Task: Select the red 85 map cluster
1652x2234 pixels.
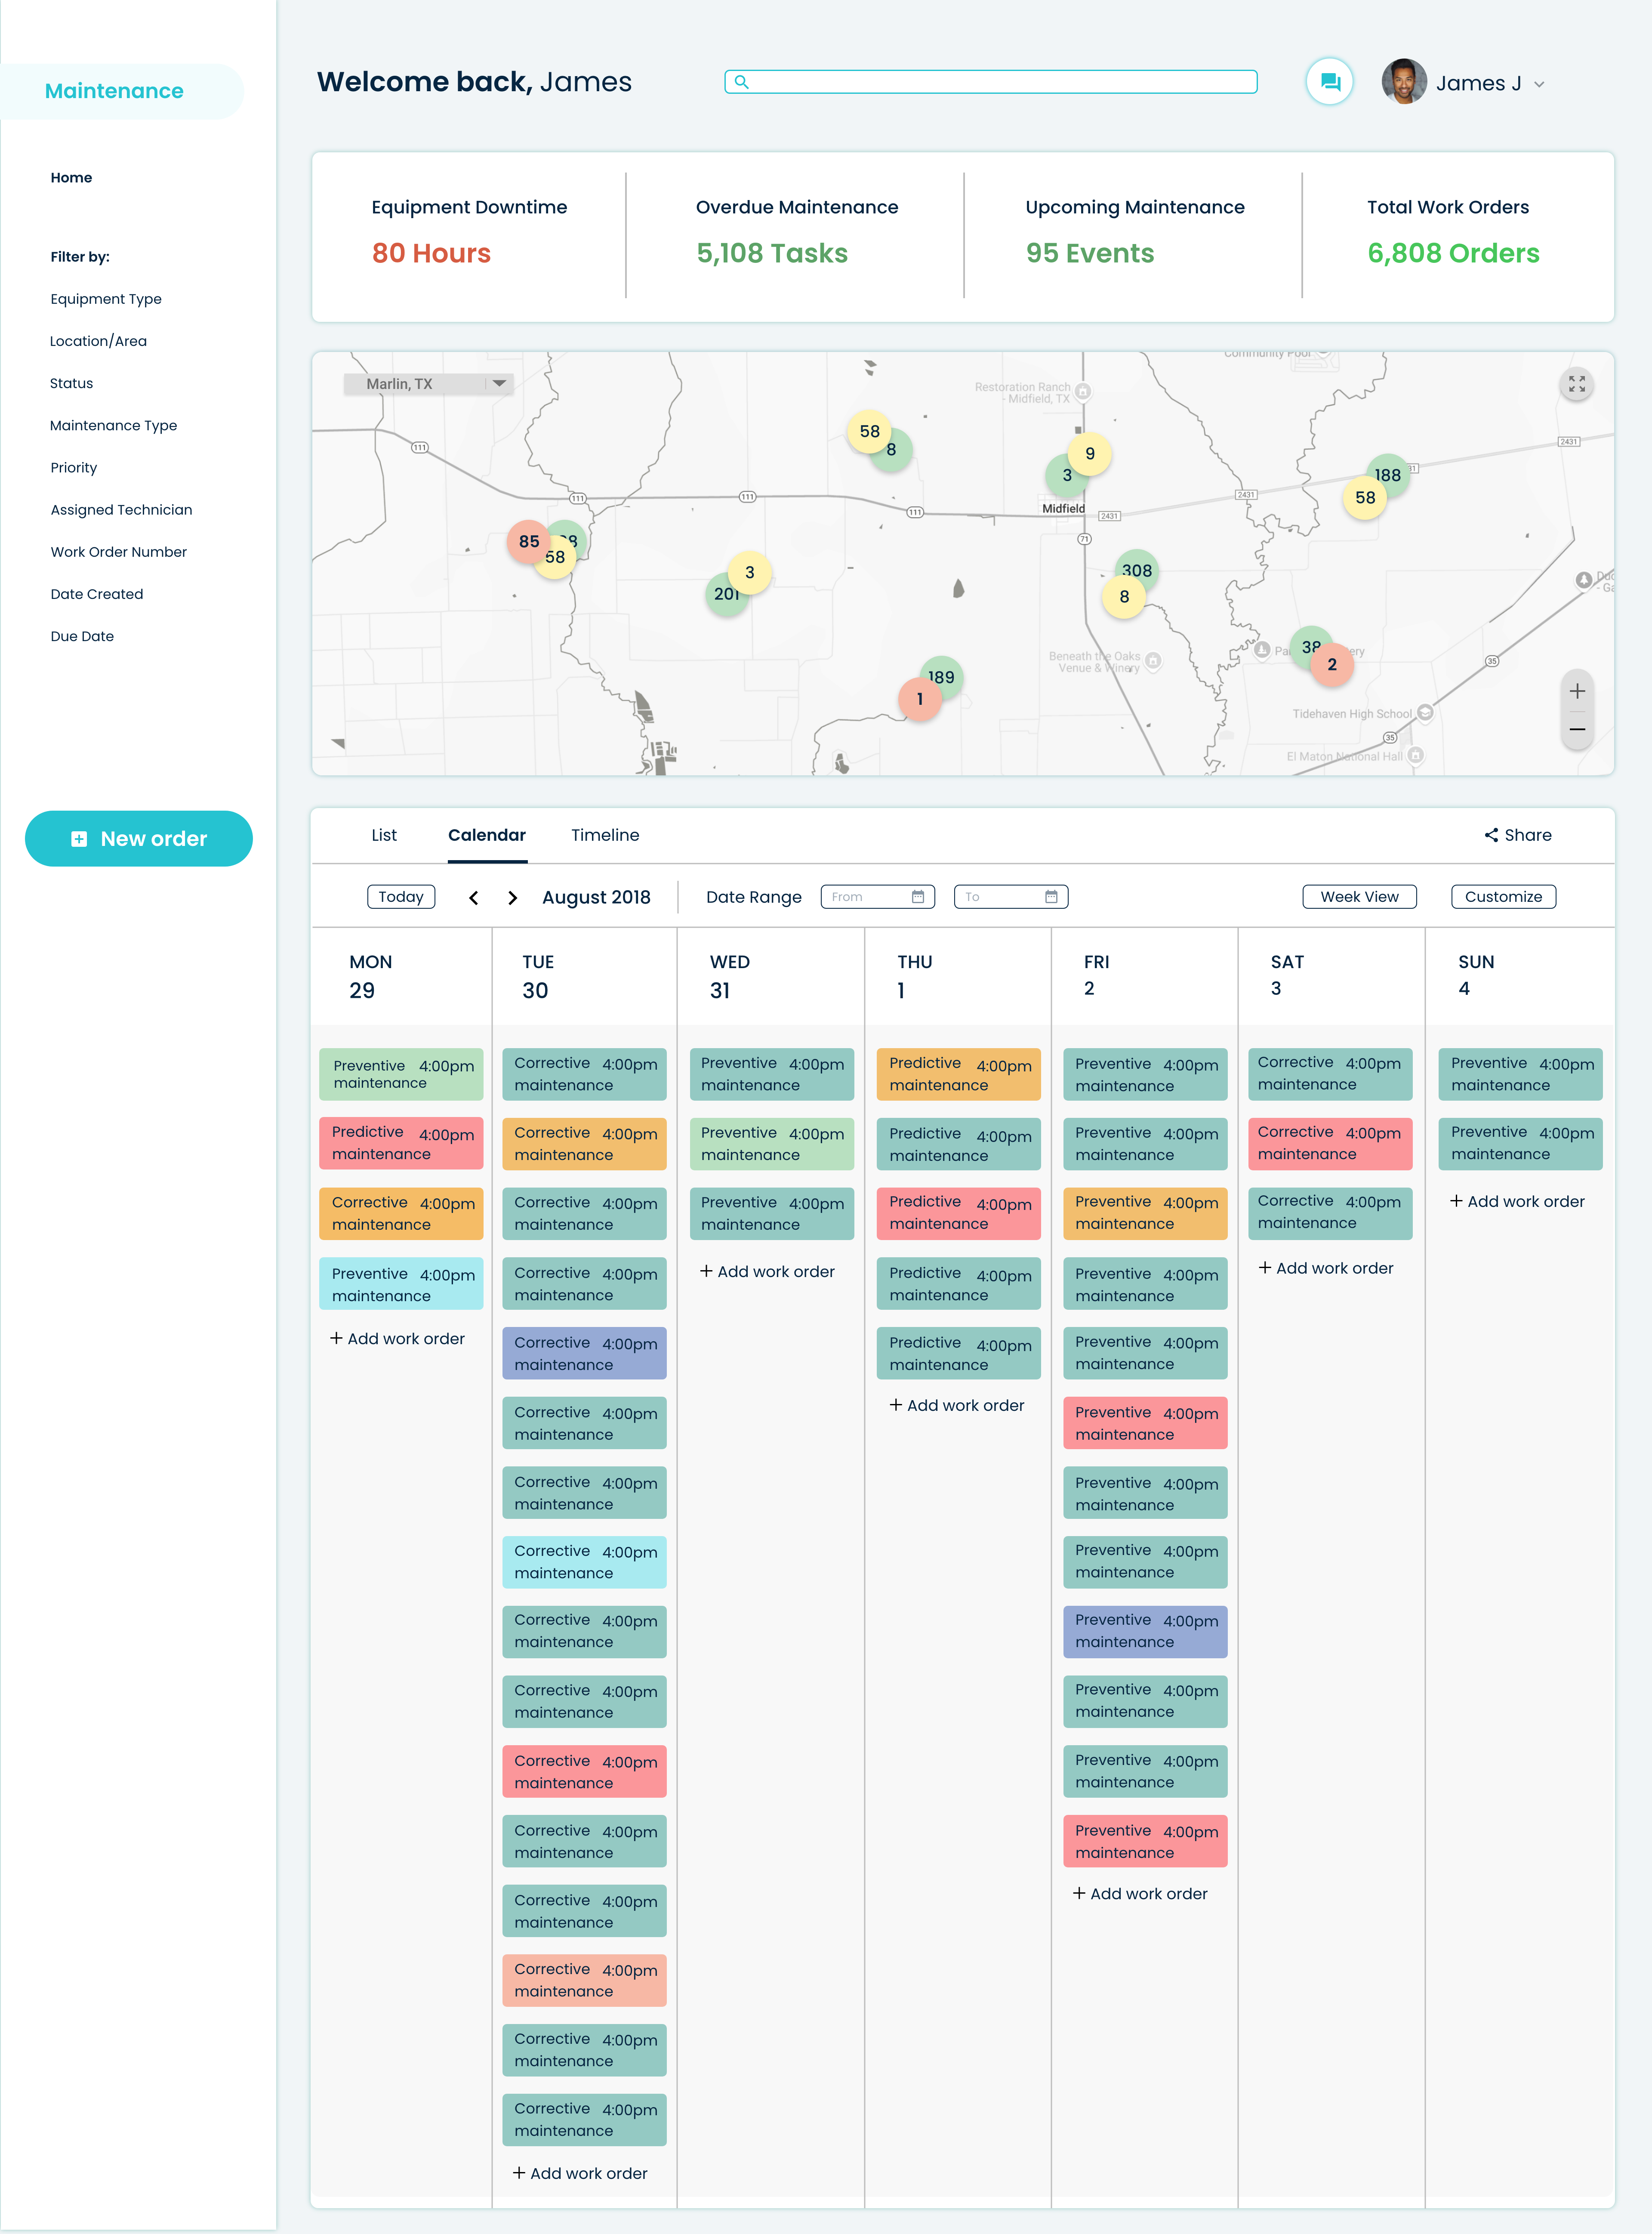Action: pyautogui.click(x=528, y=541)
